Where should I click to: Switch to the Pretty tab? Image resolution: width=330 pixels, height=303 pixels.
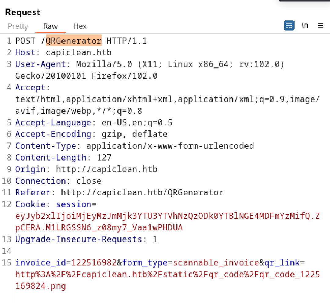click(x=18, y=27)
